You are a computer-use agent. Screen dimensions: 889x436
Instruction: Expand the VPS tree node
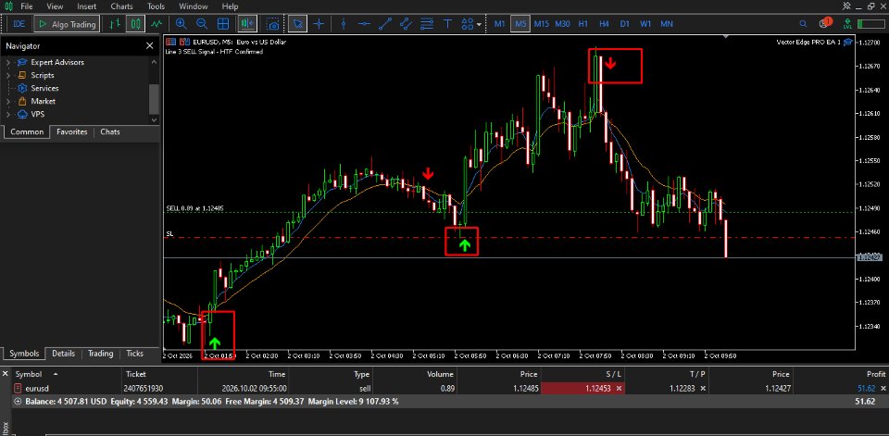pos(8,115)
